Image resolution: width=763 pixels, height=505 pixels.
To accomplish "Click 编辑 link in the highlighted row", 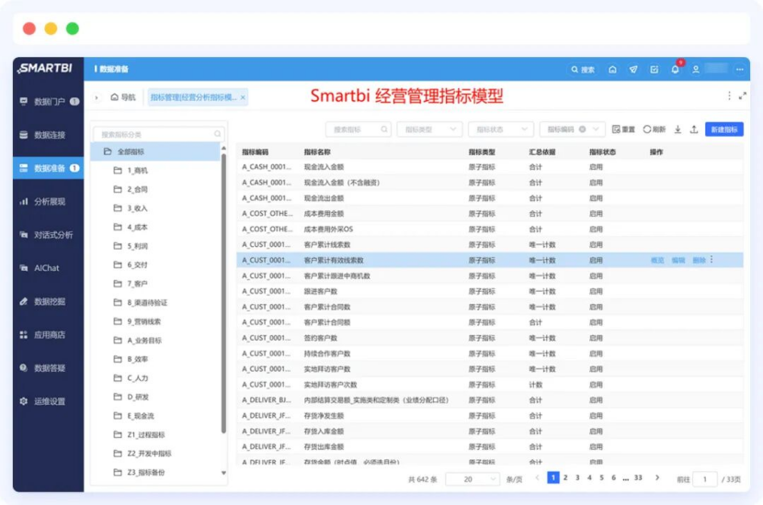I will [678, 260].
